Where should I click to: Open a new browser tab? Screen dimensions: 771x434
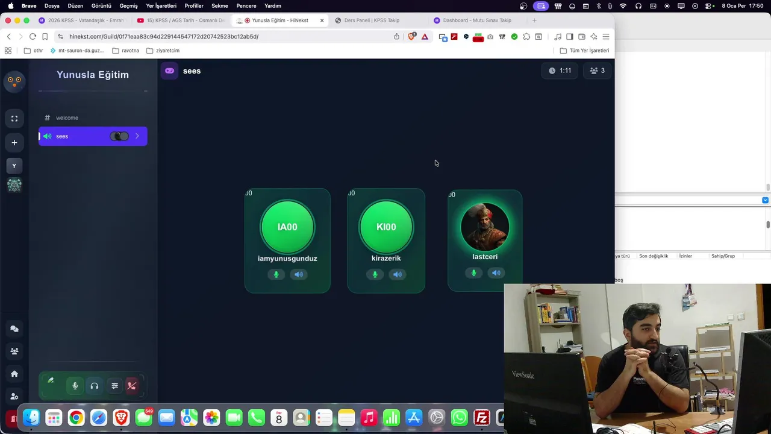(534, 20)
